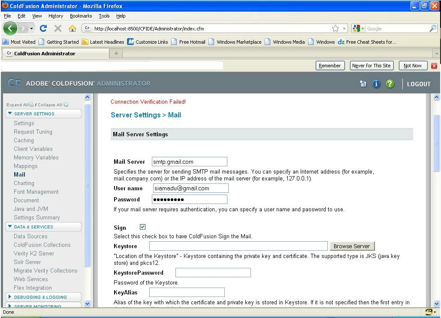Screen dimensions: 441x318
Task: Close the password notification bar
Action: point(434,66)
